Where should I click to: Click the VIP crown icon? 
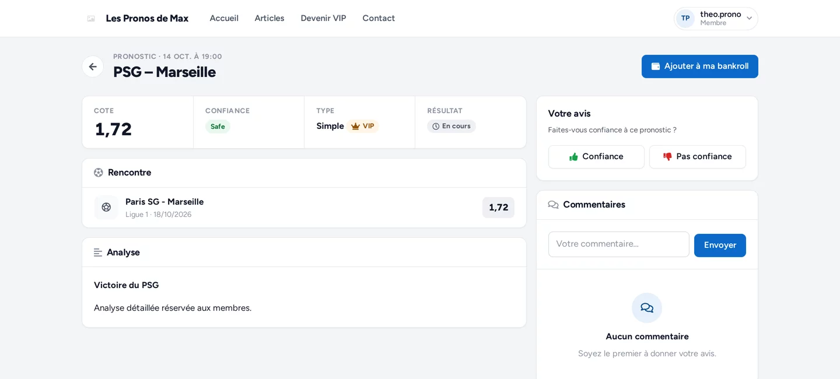pyautogui.click(x=355, y=126)
